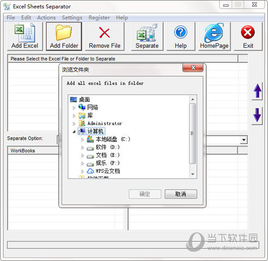Viewport: 268px width, 261px height.
Task: Collapse the 计算机 tree node
Action: 74,132
